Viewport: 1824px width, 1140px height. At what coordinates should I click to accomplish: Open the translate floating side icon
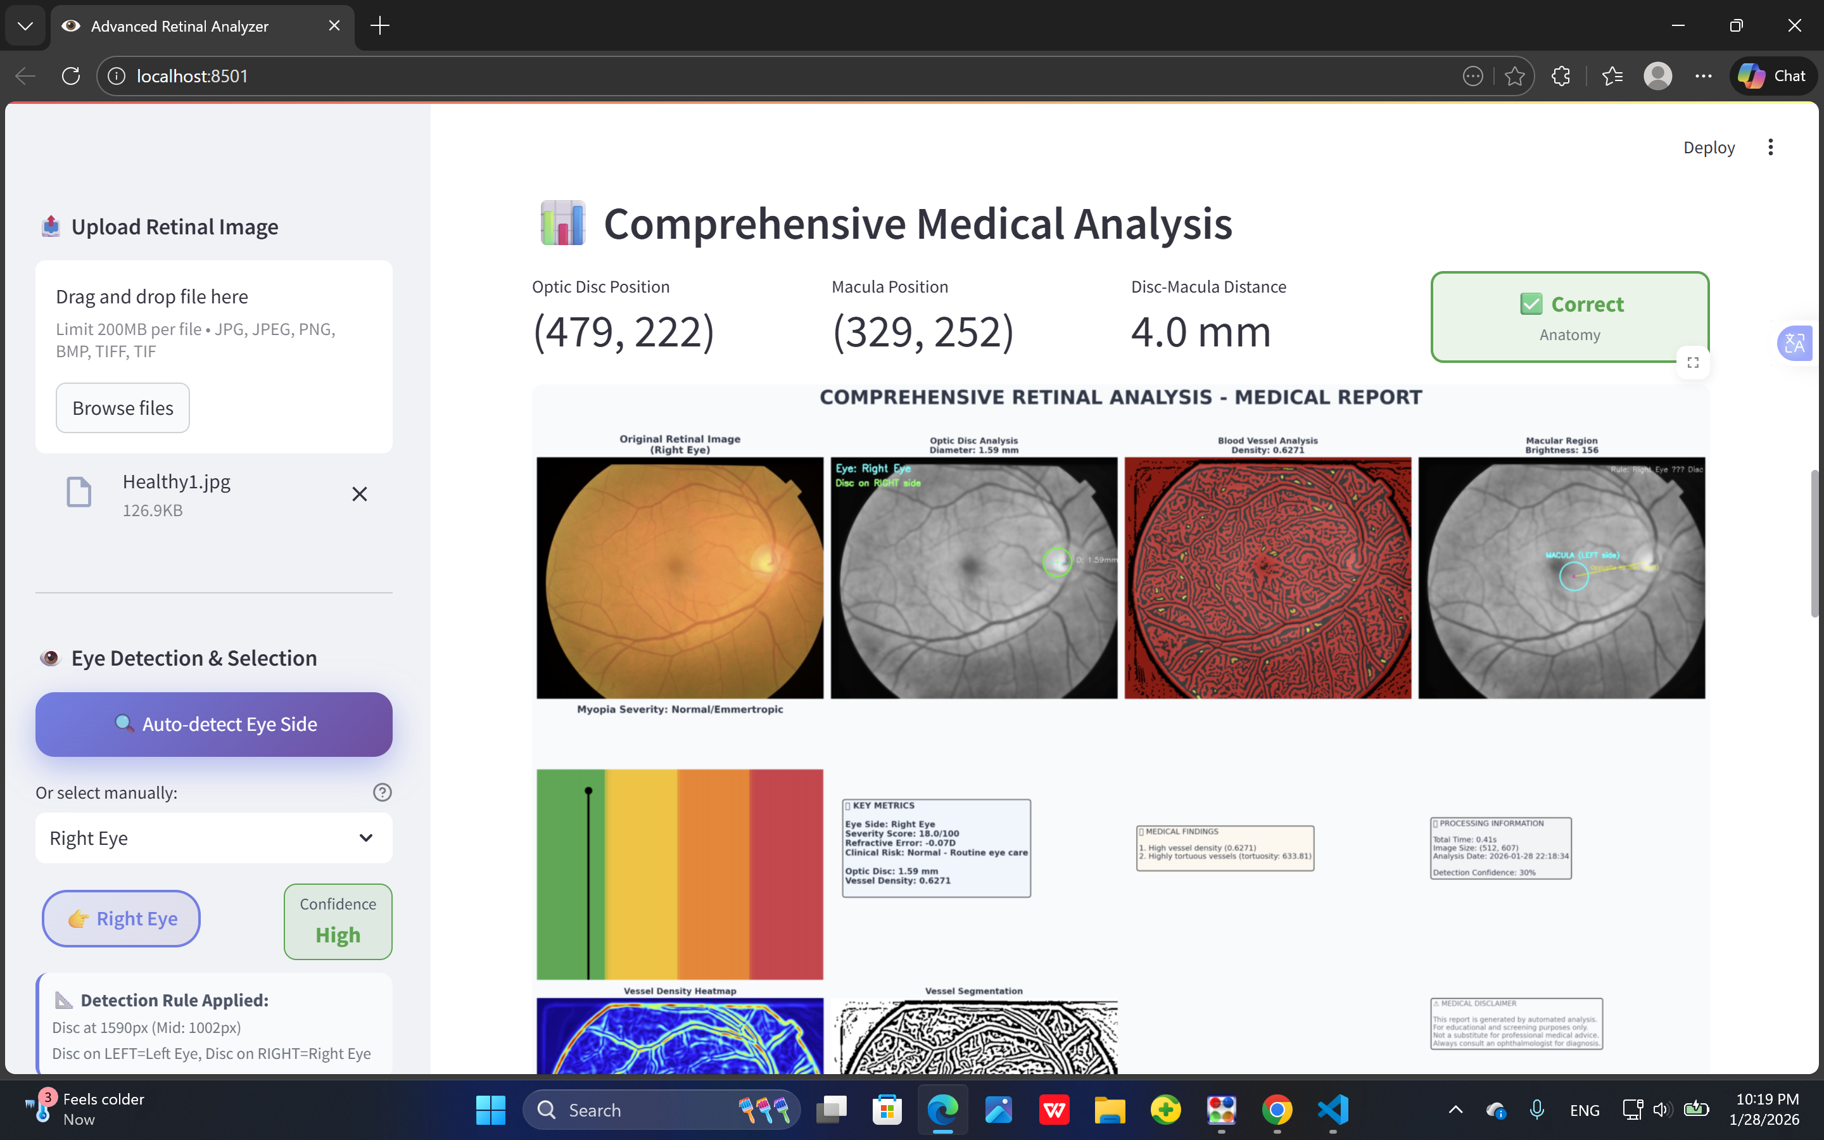tap(1795, 344)
